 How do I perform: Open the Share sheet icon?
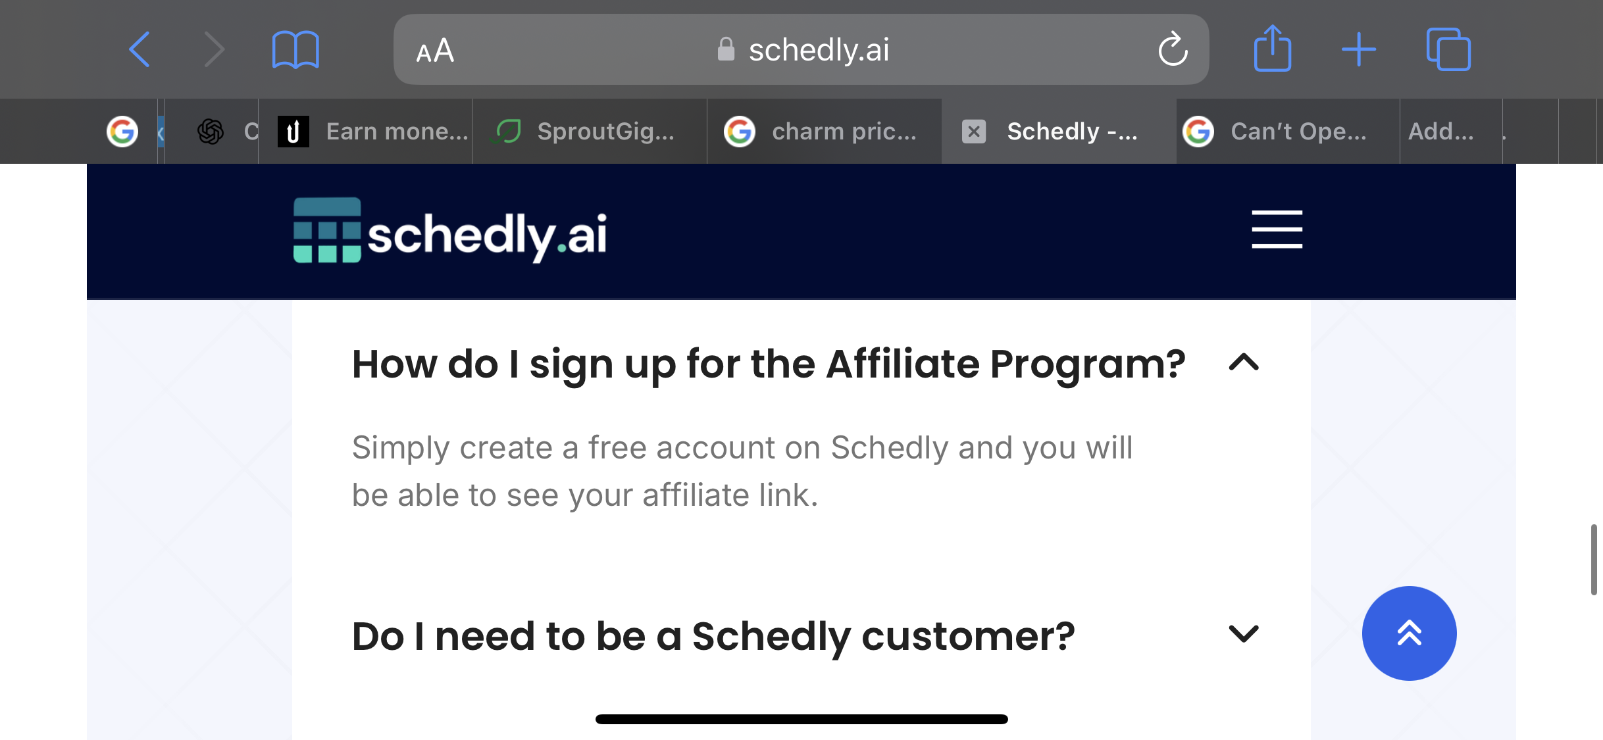1273,48
